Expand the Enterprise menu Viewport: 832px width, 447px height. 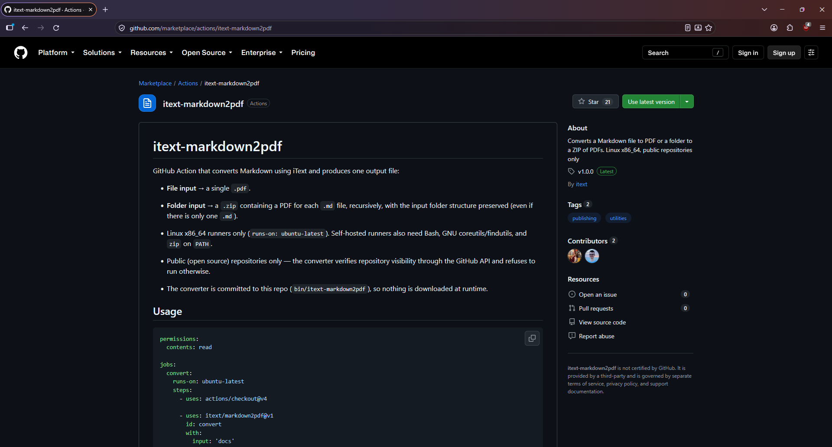(262, 53)
